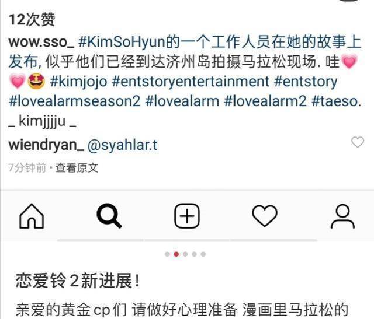This screenshot has width=374, height=319.
Task: Tap the new post plus icon
Action: click(x=187, y=216)
